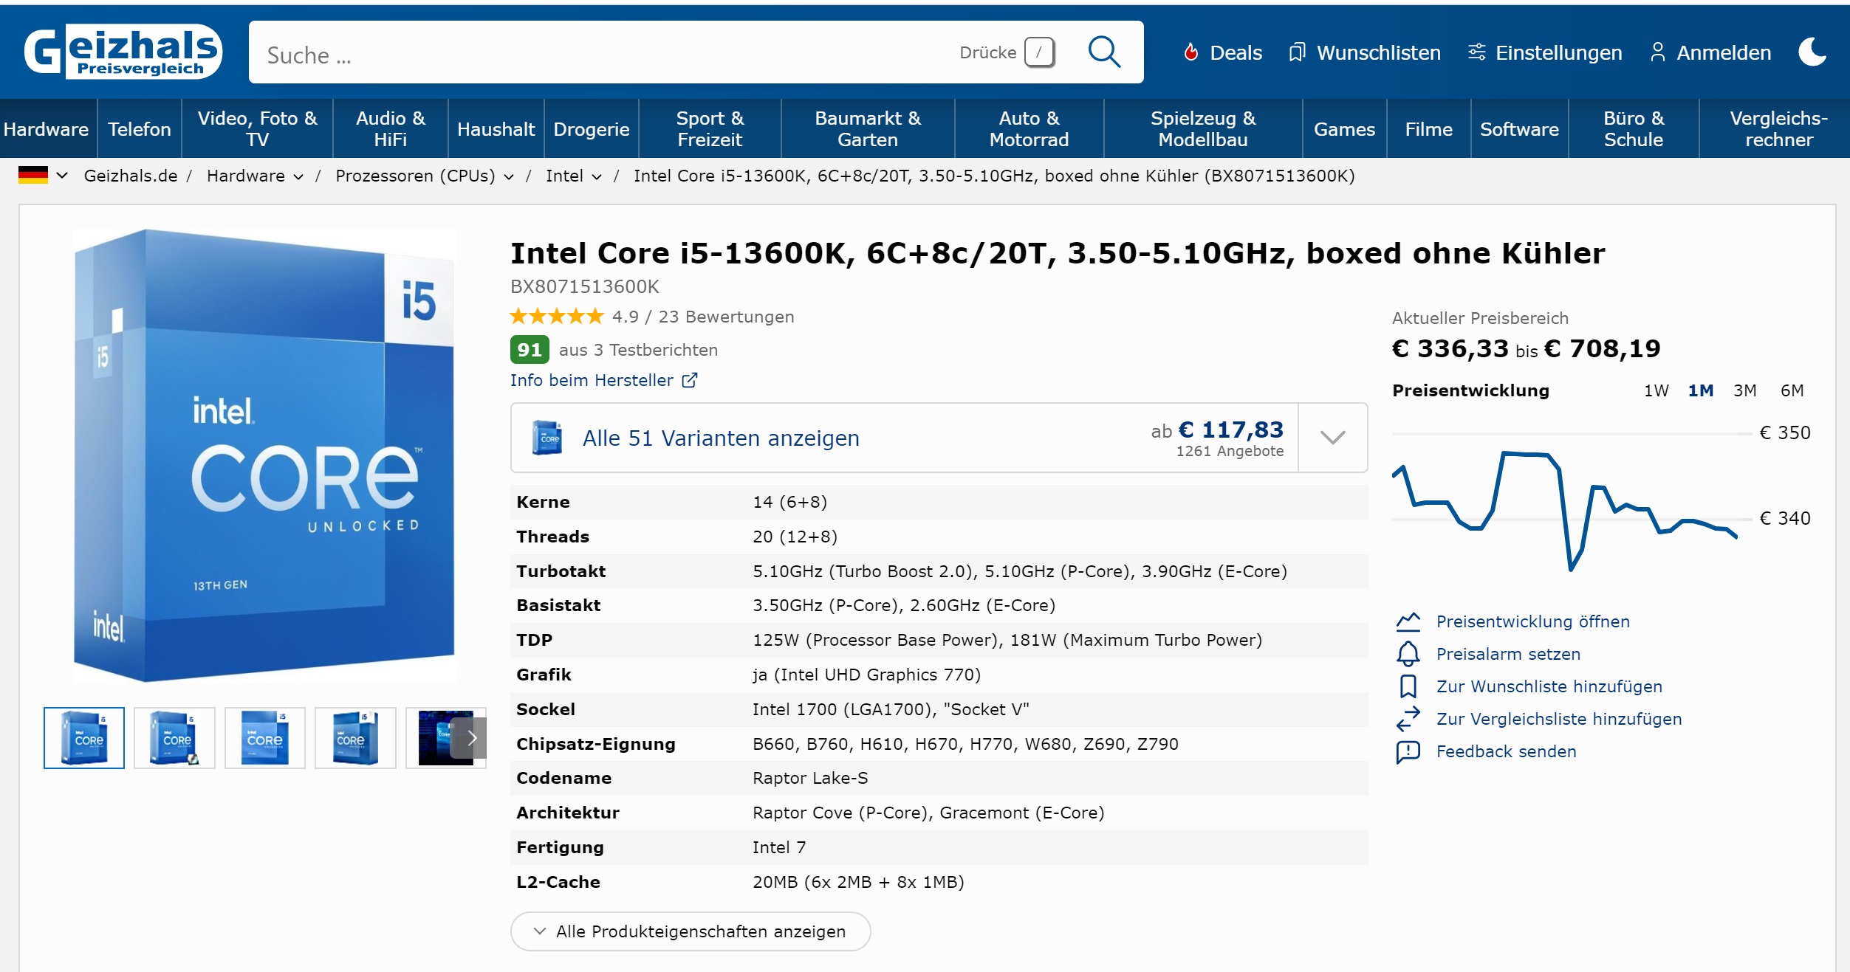Advance thumbnails with next arrow
1850x972 pixels.
coord(472,737)
